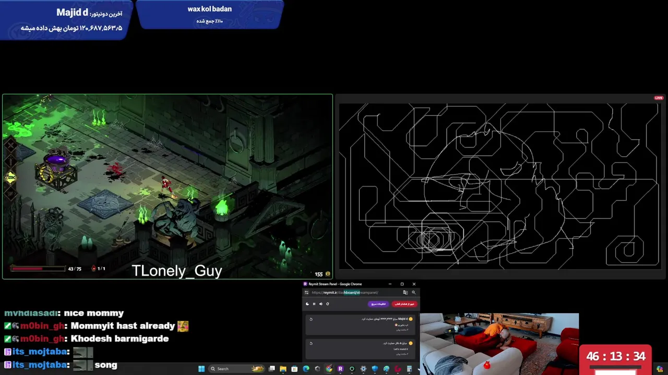Open Settings gear on the taskbar
This screenshot has width=668, height=375.
[363, 369]
